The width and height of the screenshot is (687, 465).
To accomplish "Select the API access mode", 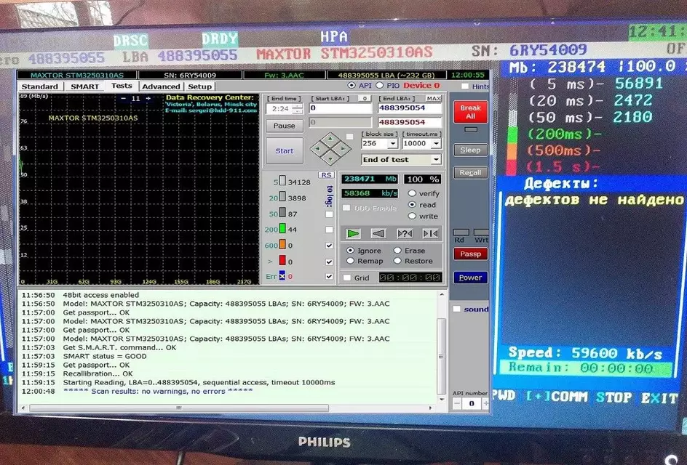I will pos(352,85).
